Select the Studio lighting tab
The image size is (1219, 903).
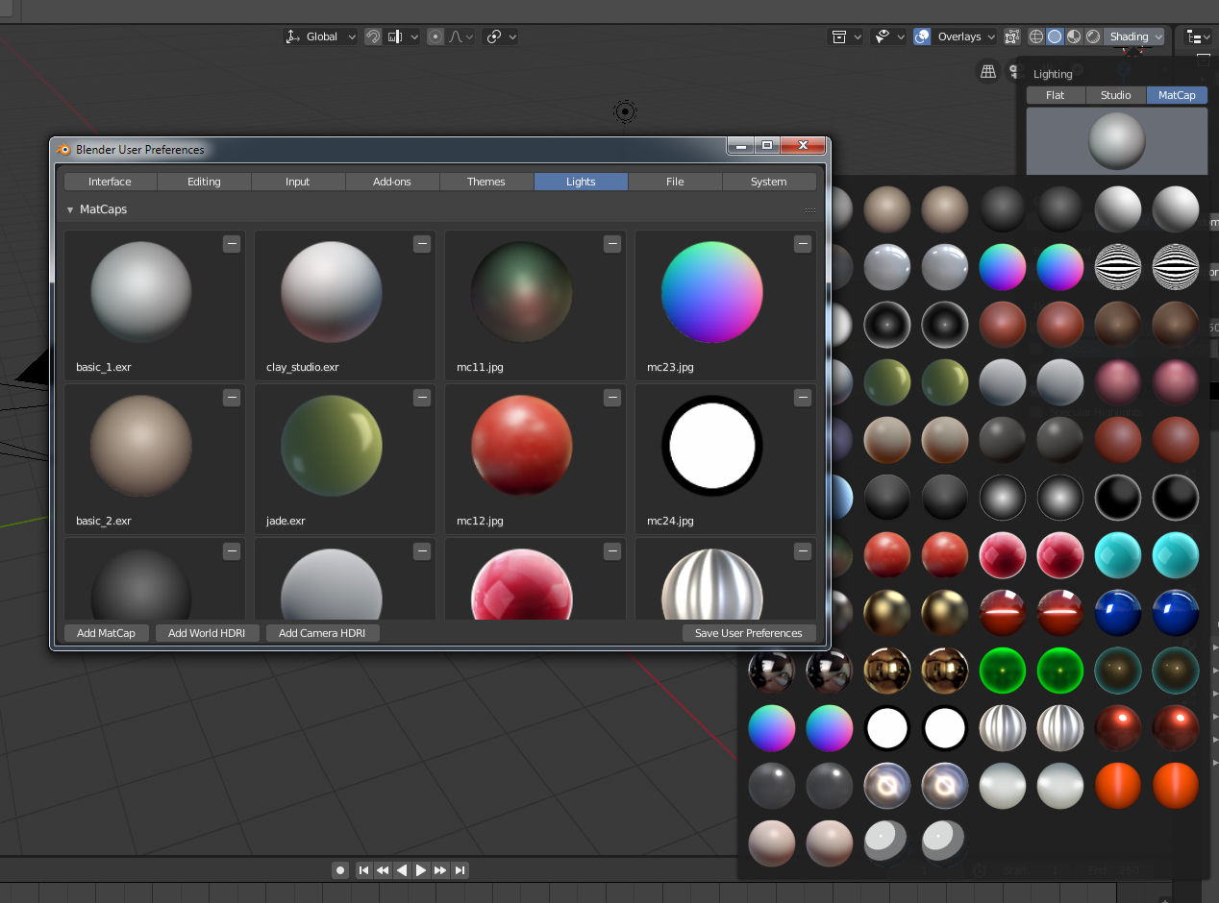pos(1116,95)
